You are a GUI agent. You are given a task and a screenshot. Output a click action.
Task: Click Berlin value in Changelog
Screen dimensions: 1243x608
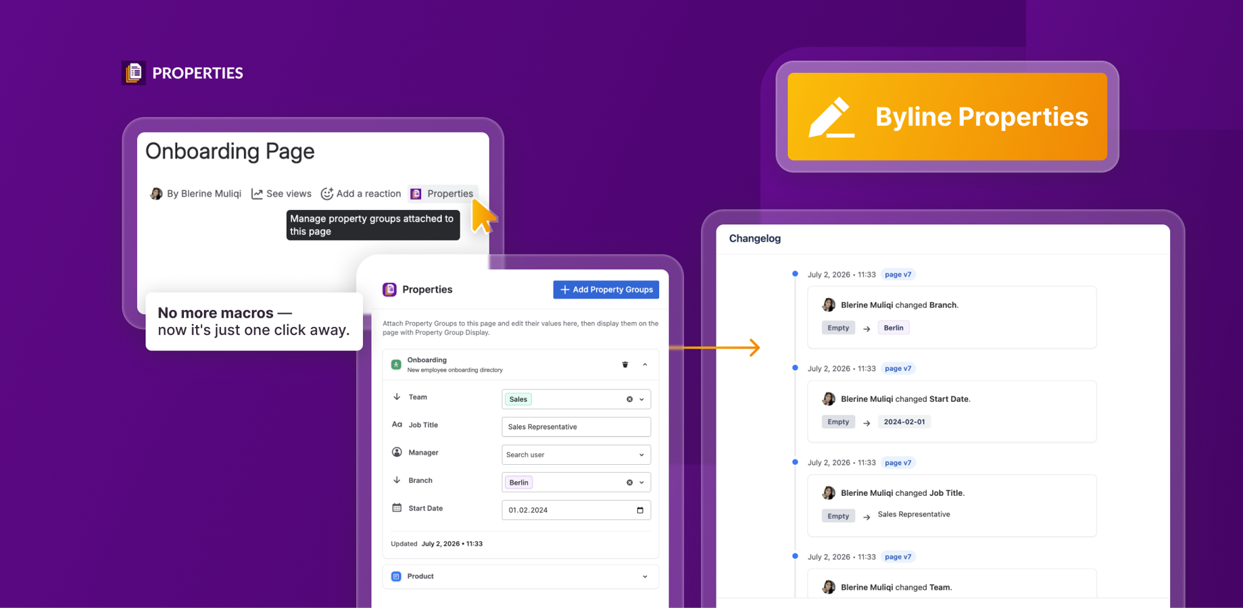click(894, 328)
